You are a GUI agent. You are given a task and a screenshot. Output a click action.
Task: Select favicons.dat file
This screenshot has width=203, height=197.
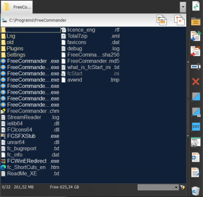point(90,43)
